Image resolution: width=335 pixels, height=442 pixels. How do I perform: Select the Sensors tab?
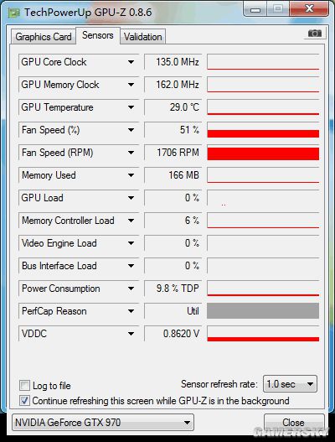[98, 35]
